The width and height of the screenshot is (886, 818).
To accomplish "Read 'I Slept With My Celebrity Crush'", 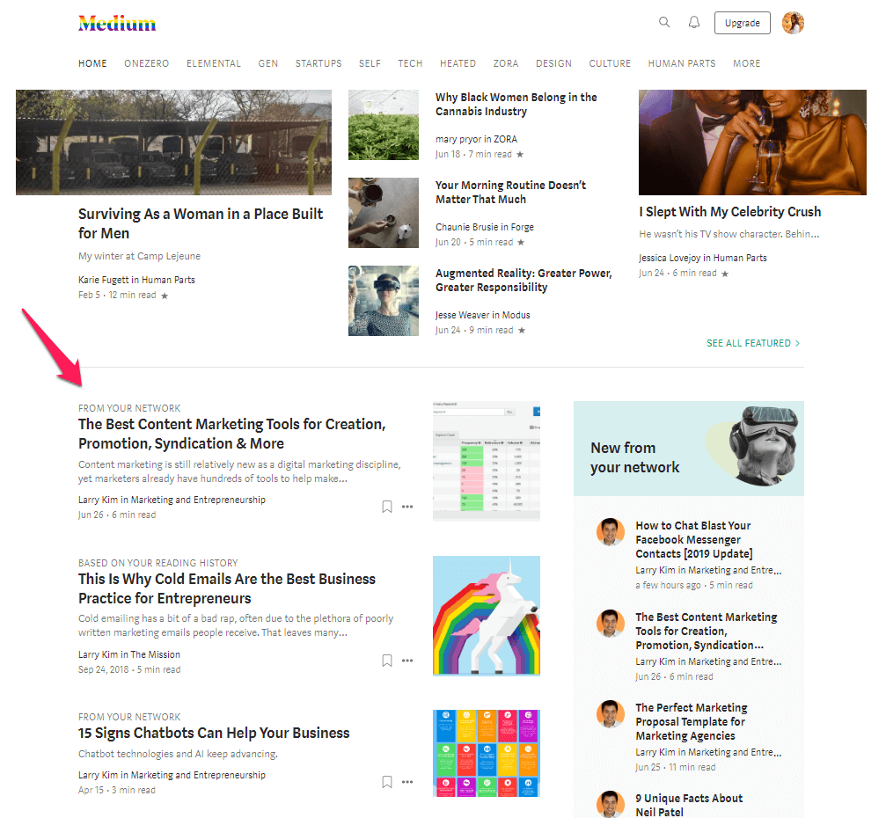I will pyautogui.click(x=730, y=212).
